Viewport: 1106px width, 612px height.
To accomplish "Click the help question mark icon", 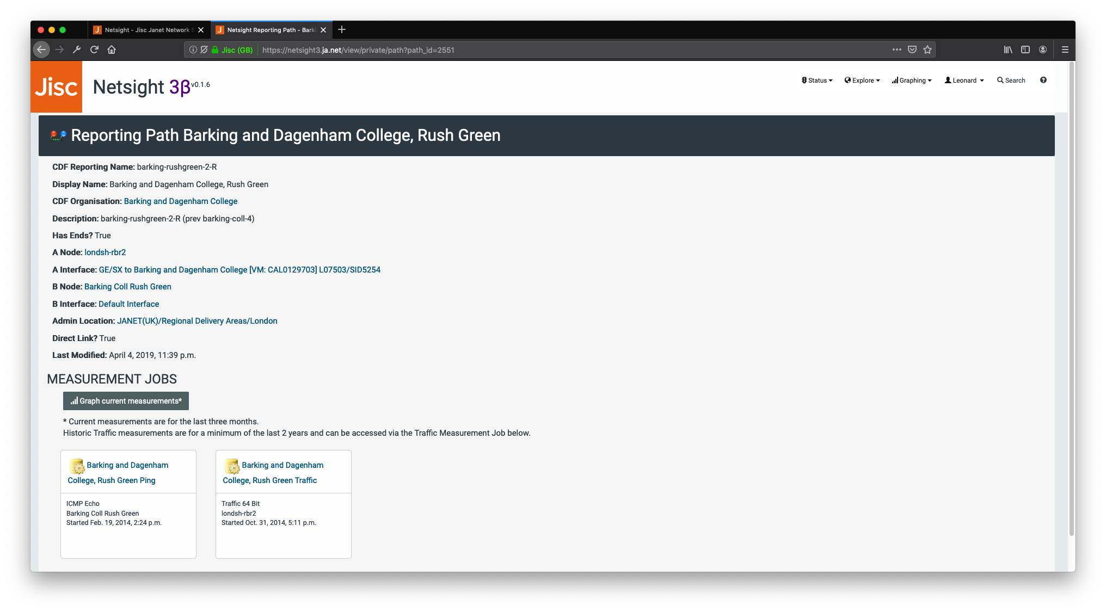I will tap(1043, 80).
